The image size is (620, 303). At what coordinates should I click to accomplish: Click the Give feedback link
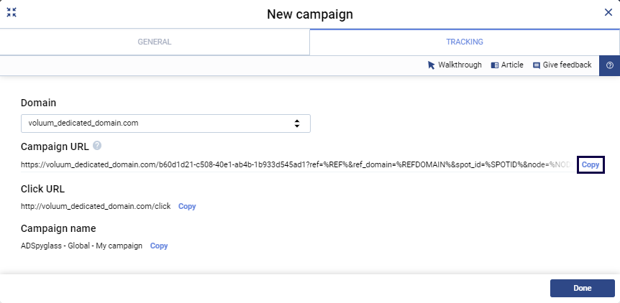567,65
